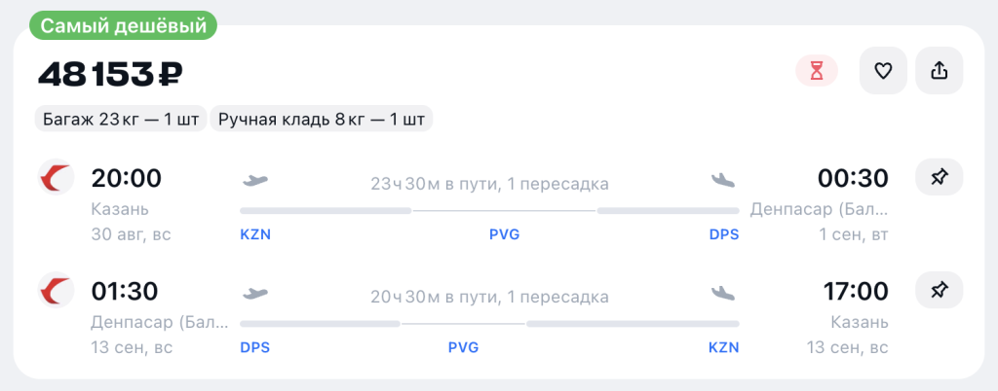Click takeoff plane icon on return flight

coord(254,293)
